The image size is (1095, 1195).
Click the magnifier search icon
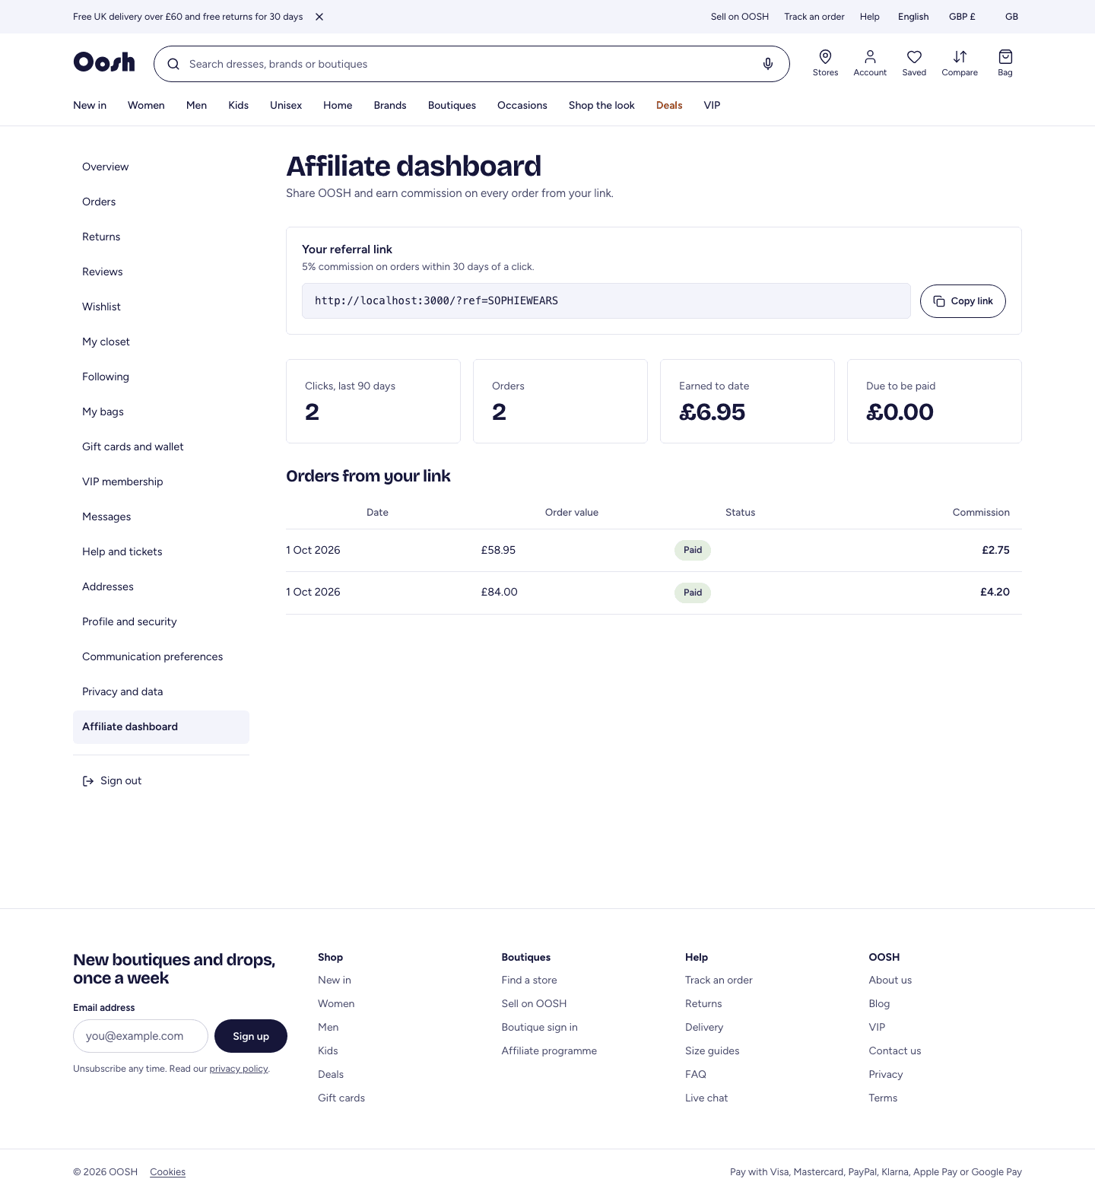pyautogui.click(x=173, y=64)
